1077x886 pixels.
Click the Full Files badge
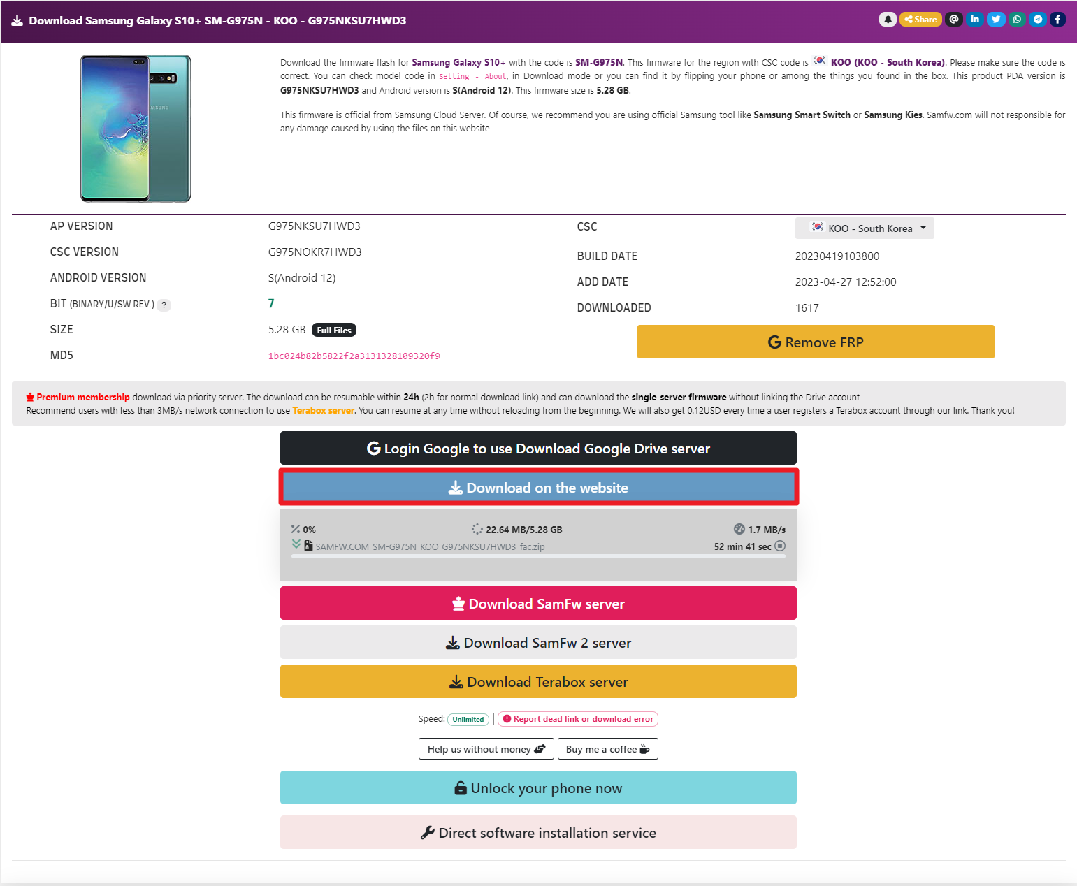(x=334, y=330)
